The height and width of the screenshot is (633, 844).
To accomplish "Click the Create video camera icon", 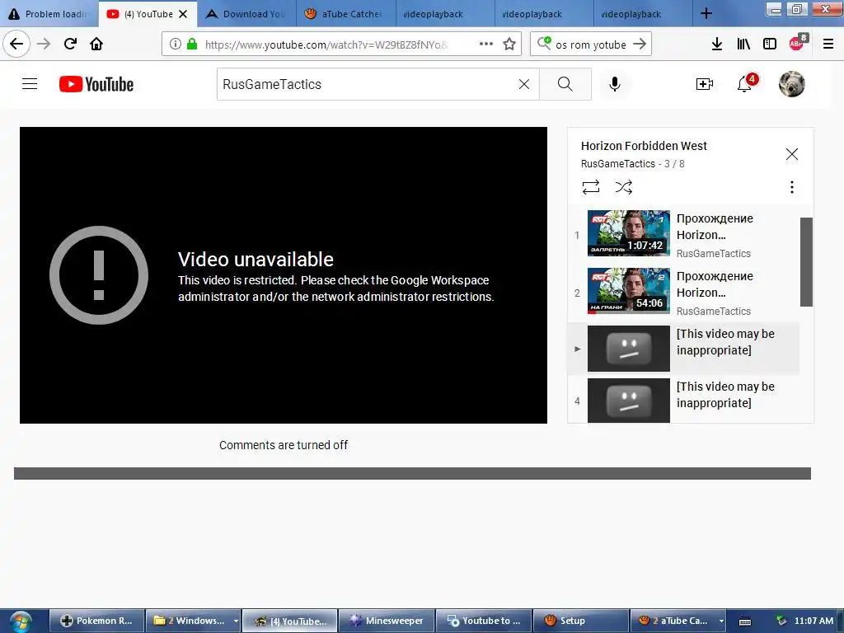I will pyautogui.click(x=705, y=84).
